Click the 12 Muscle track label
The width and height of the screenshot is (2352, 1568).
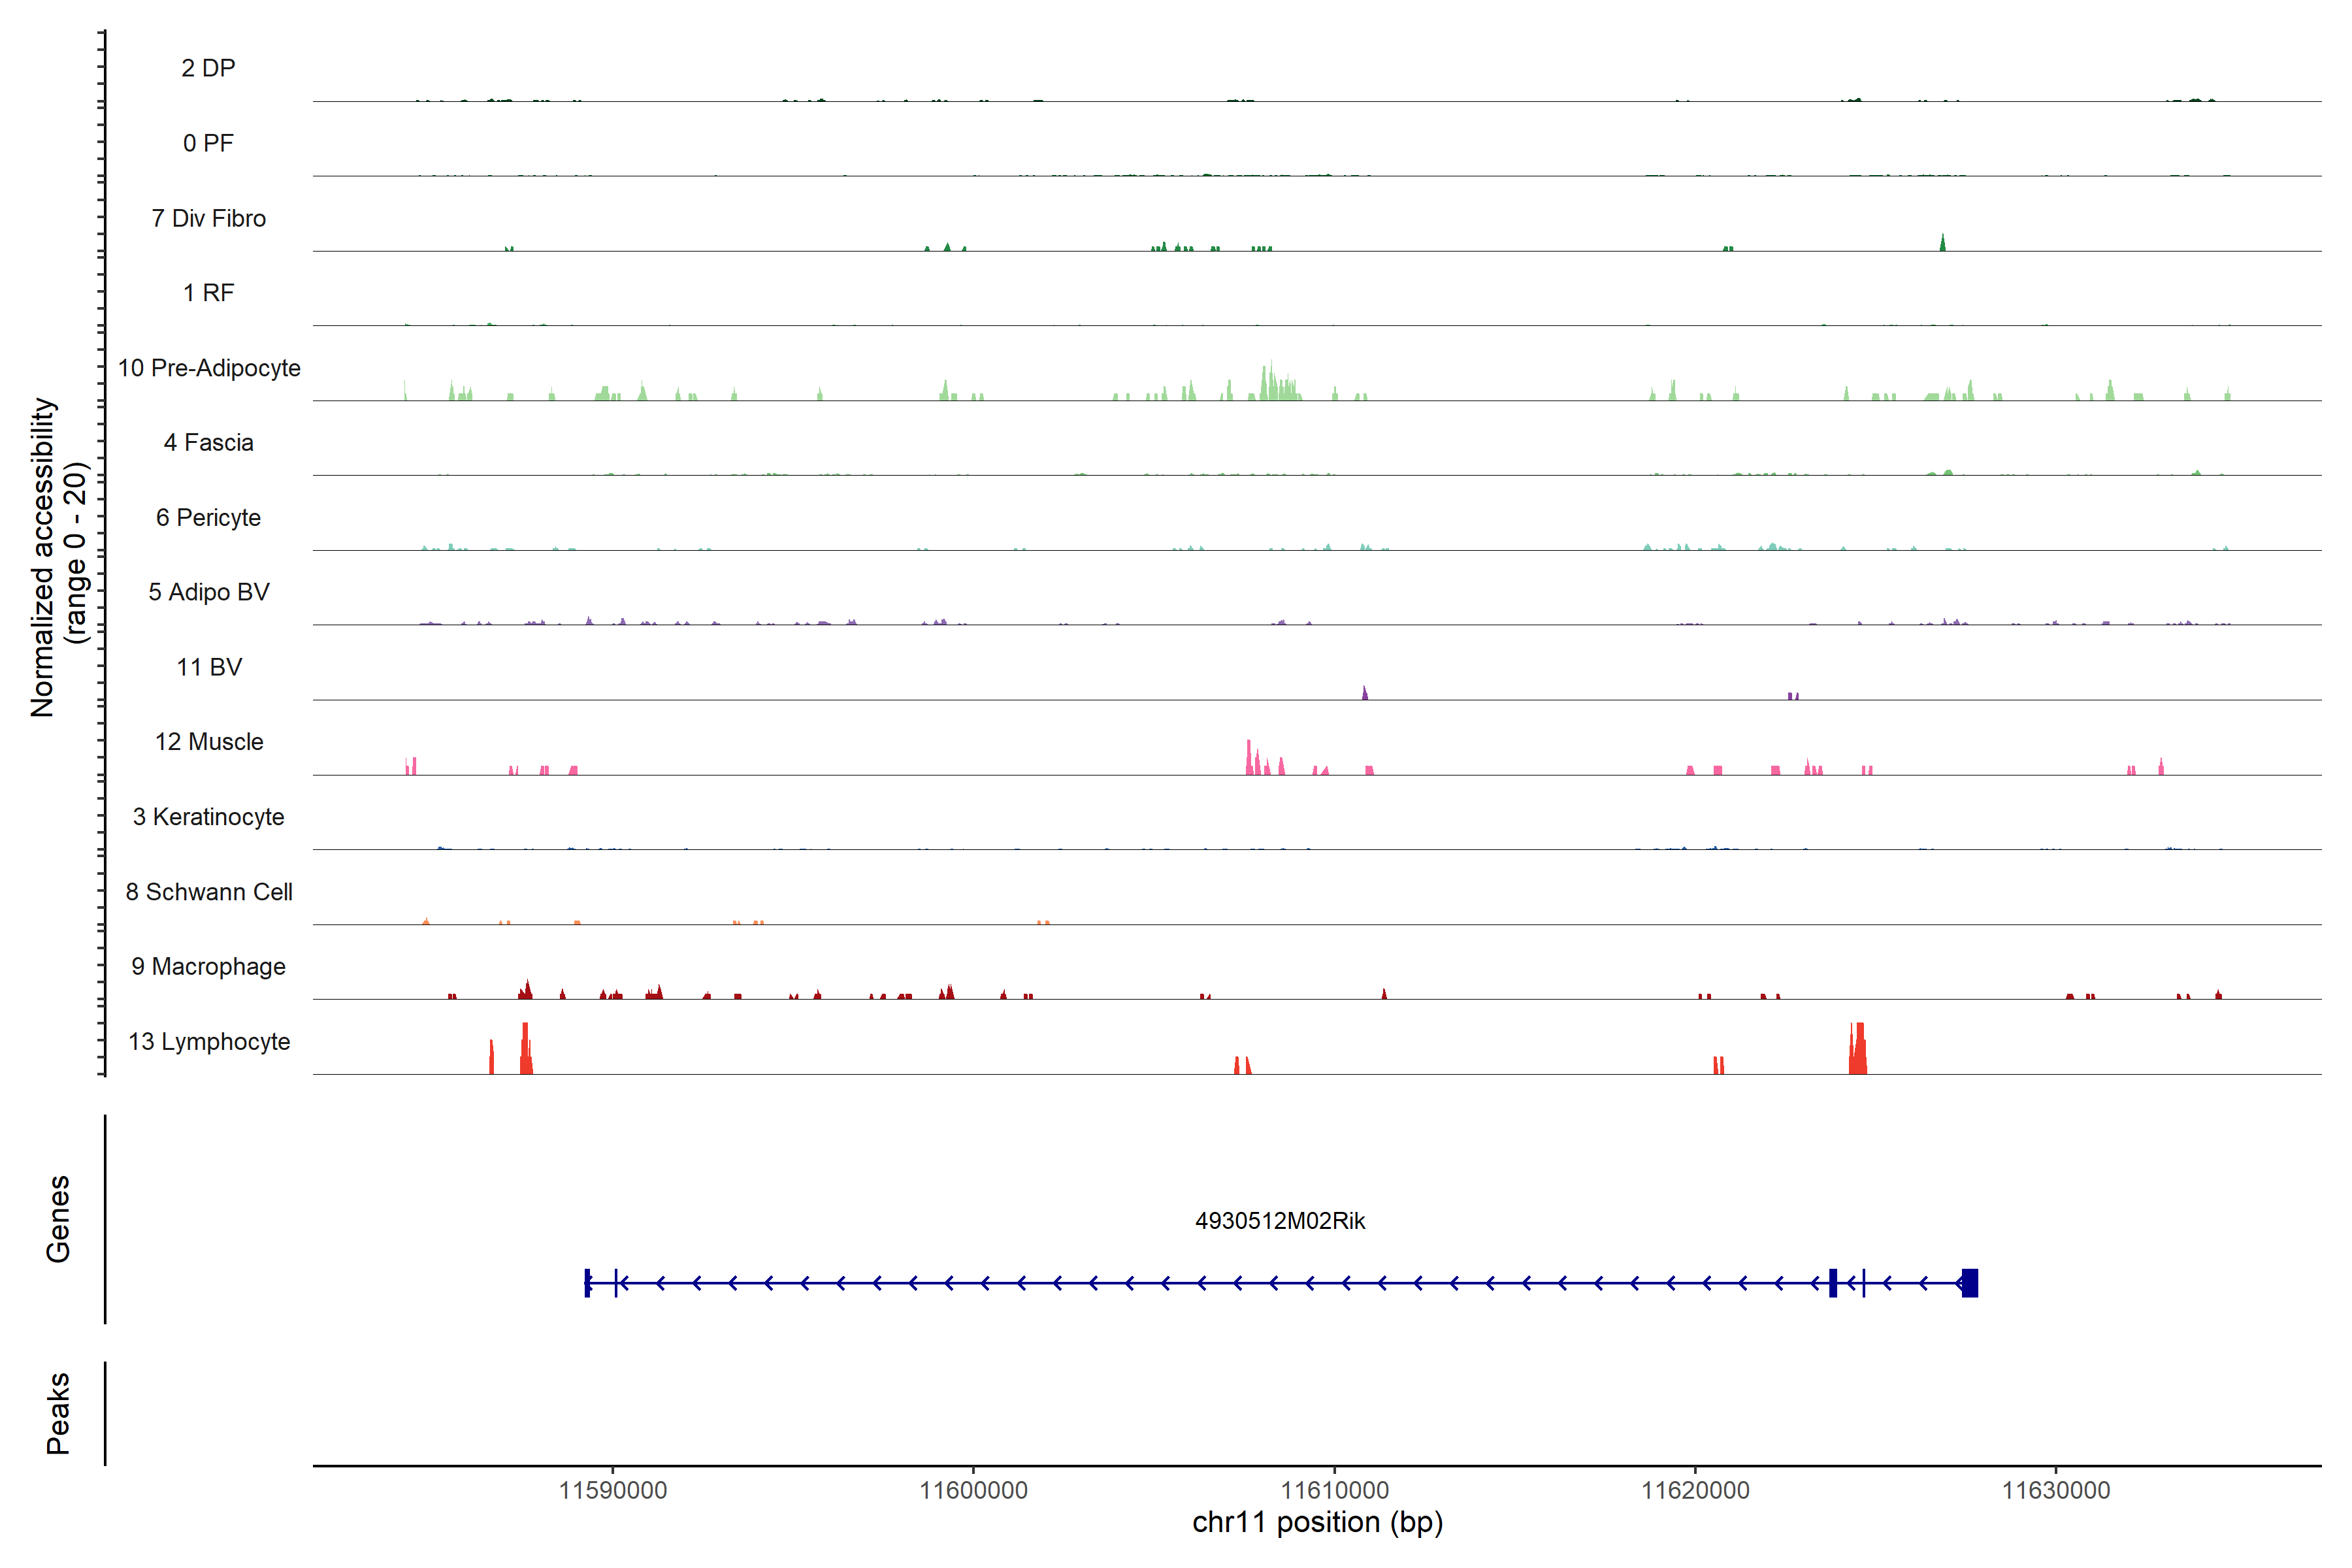tap(209, 742)
